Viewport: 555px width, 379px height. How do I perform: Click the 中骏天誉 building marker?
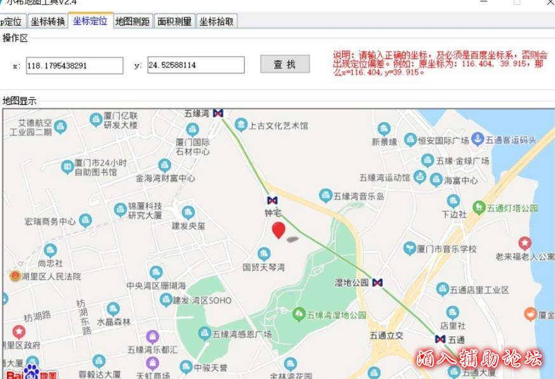click(x=186, y=367)
